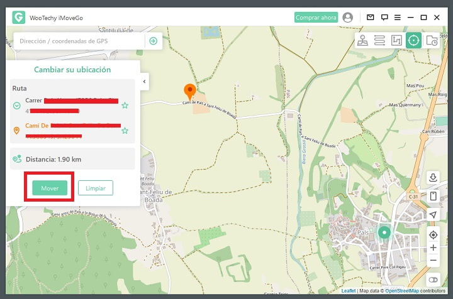Screen dimensions: 453x299
Task: Click the orange map marker pin
Action: pos(190,92)
